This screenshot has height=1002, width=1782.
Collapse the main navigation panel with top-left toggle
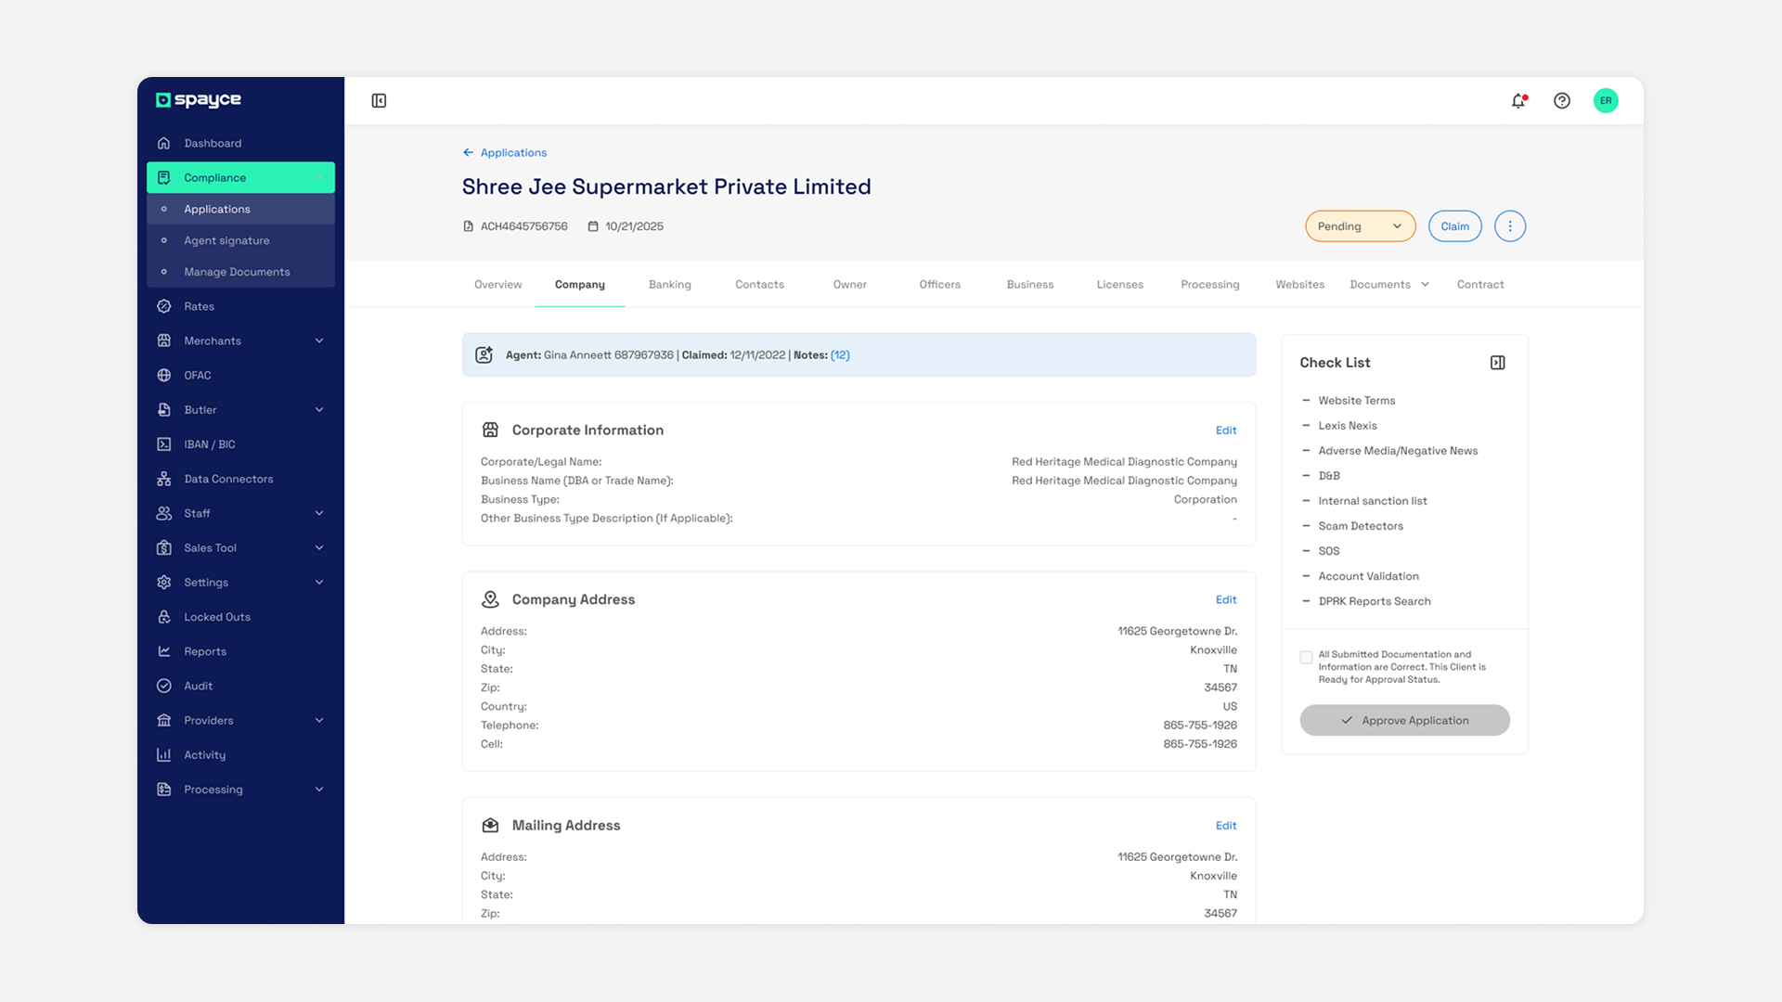pos(378,100)
